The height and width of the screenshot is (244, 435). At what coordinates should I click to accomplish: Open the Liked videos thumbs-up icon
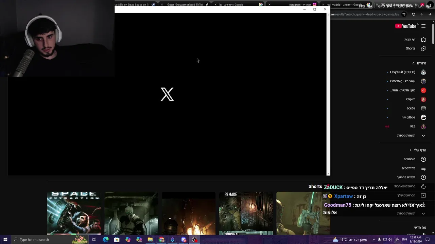point(423,186)
